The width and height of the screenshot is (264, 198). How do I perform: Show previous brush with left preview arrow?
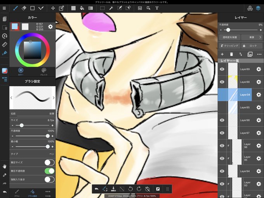click(11, 98)
